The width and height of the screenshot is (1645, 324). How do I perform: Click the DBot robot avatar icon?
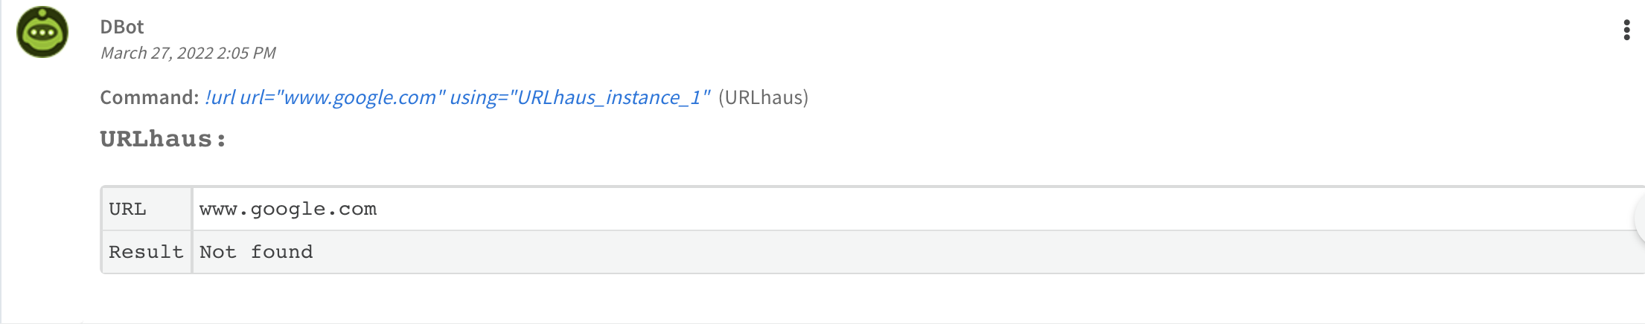(42, 32)
